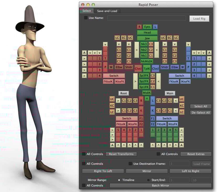Viewport: 224px width, 192px height.
Task: Select the green Eyes control
Action: click(147, 27)
